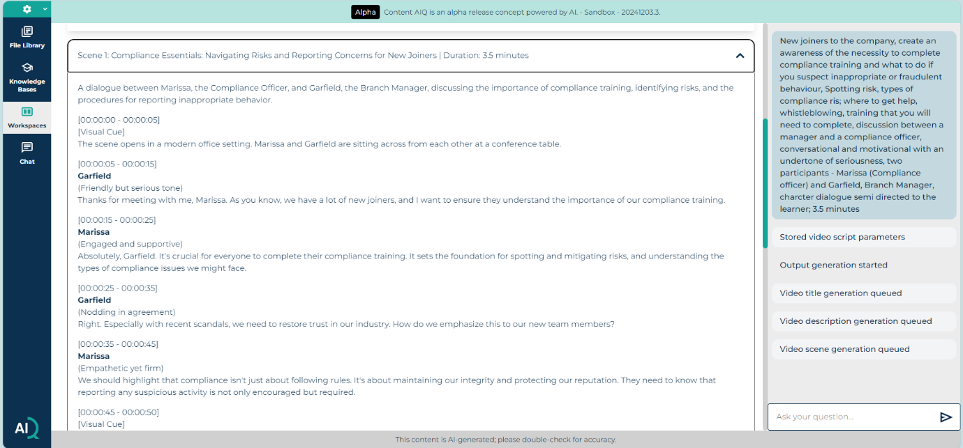
Task: Select the Output generation started notification
Action: [x=863, y=265]
